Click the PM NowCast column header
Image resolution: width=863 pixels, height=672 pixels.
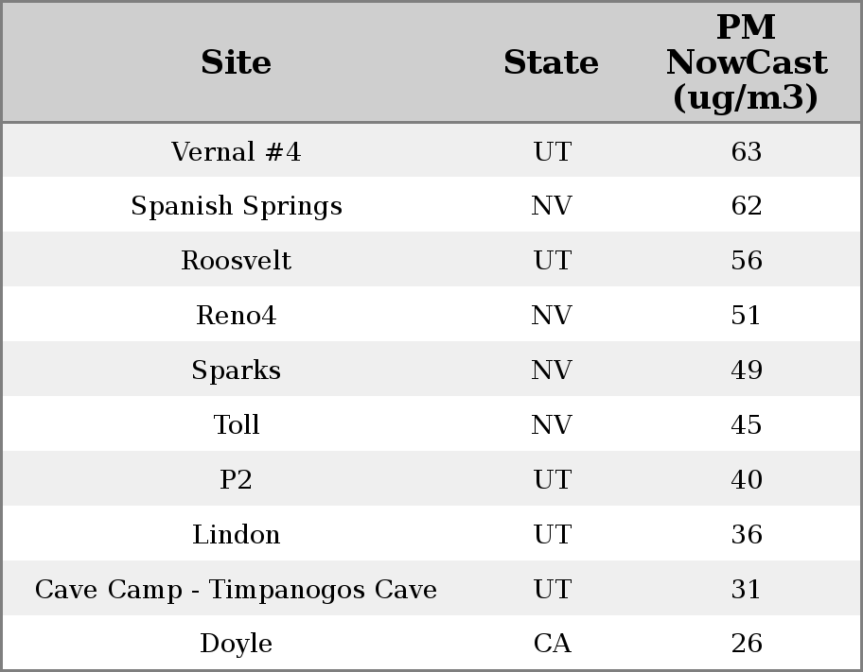(746, 63)
